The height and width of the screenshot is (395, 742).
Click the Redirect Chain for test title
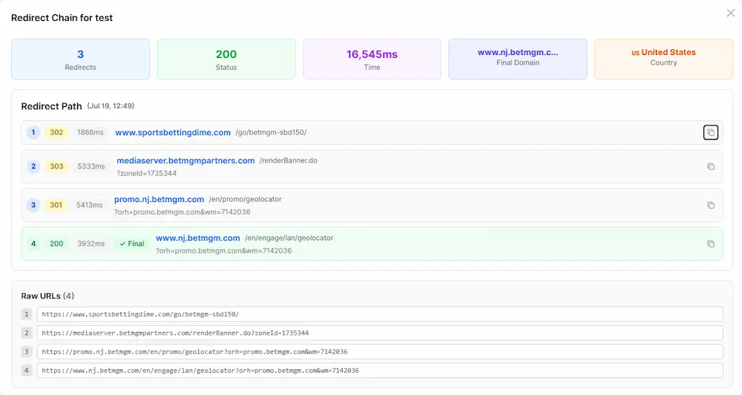pos(62,18)
